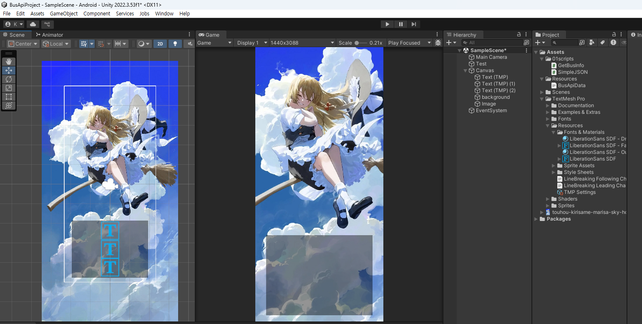Open the Display 1 dropdown

[252, 43]
